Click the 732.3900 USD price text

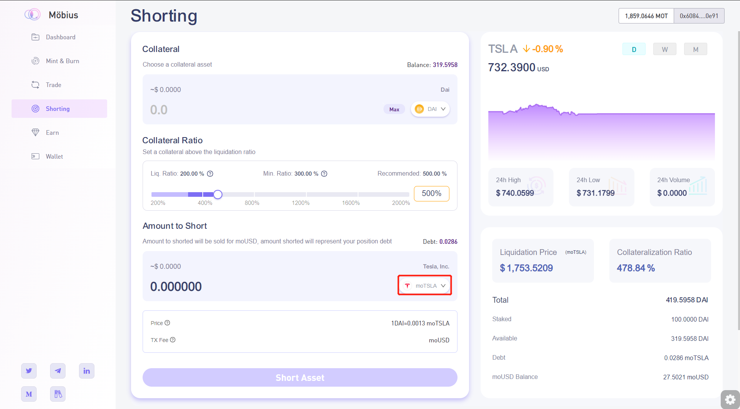click(518, 67)
